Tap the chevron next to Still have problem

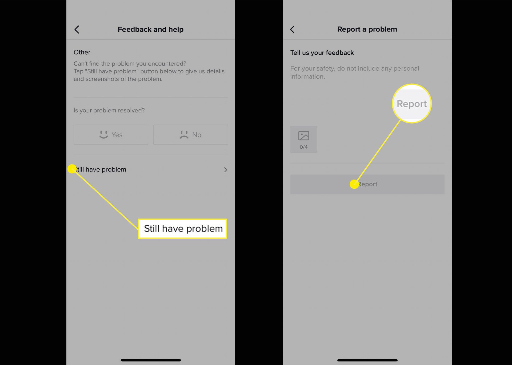[225, 169]
